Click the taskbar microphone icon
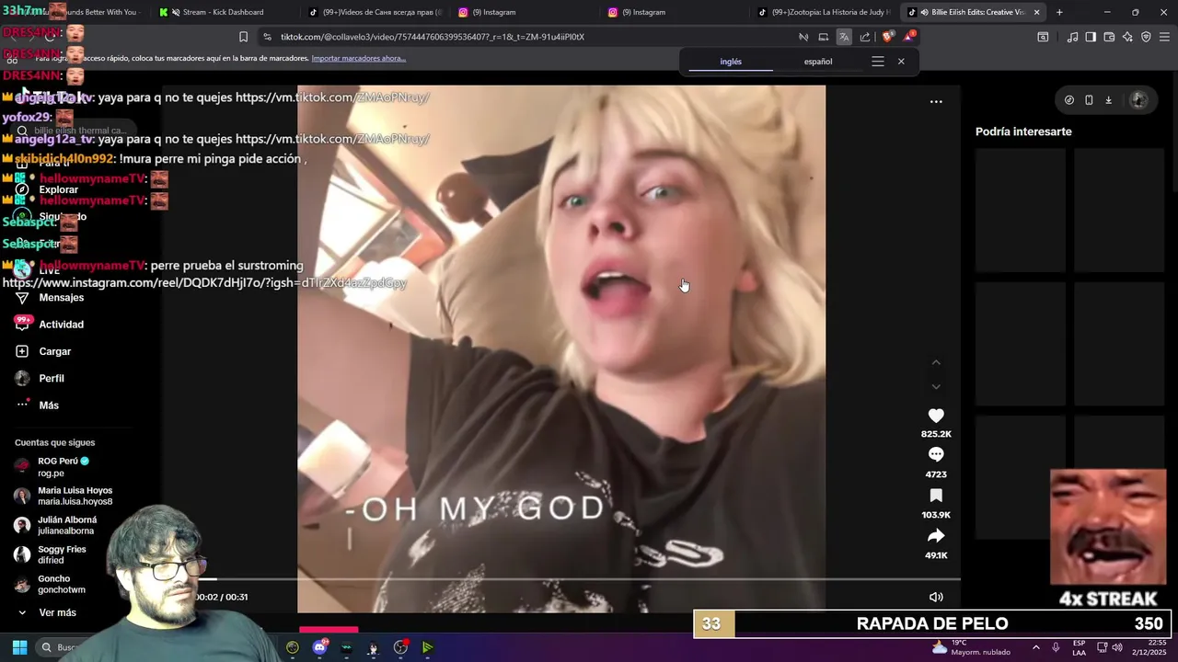This screenshot has width=1178, height=662. point(1056,647)
